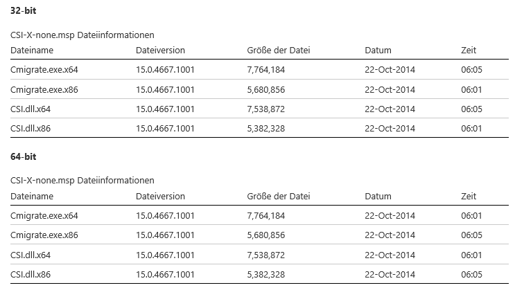Click the time for CSI.dll.x86 in 32-bit table

(472, 128)
